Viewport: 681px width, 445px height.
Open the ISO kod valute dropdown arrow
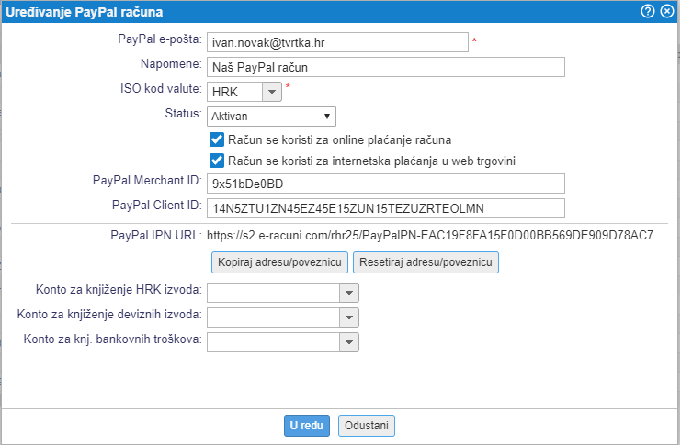(272, 92)
